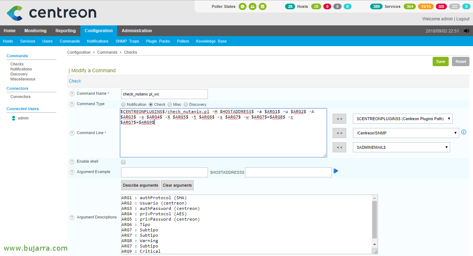The height and width of the screenshot is (256, 473).
Task: Save the command
Action: pos(440,61)
